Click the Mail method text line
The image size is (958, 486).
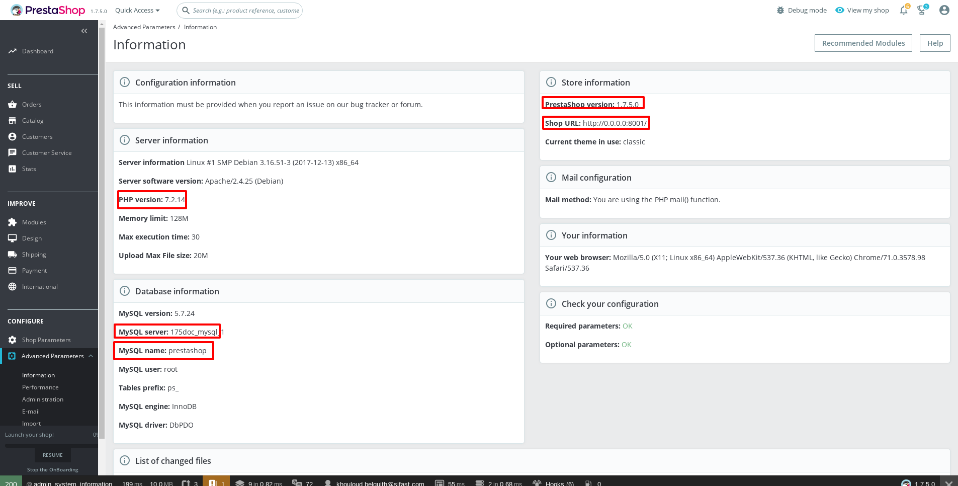pos(633,200)
